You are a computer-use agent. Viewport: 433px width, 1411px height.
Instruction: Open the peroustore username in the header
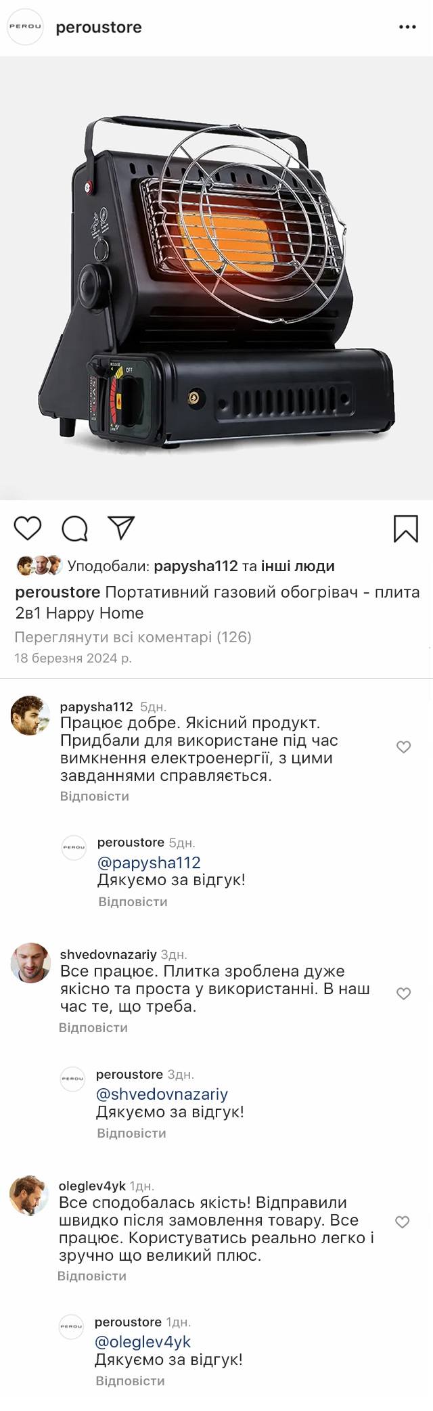point(99,27)
